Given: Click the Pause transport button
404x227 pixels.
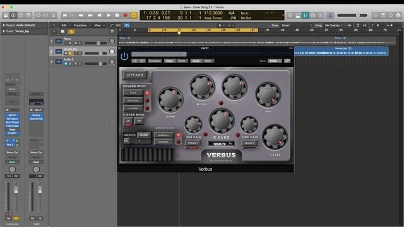Looking at the screenshot, I should [117, 15].
